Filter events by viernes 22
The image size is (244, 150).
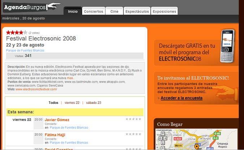point(72,103)
